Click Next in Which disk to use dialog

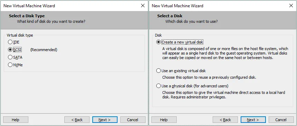pyautogui.click(x=253, y=120)
